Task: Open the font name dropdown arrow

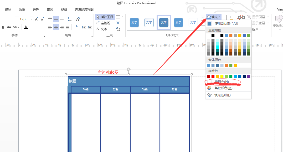Action: tap(17, 19)
